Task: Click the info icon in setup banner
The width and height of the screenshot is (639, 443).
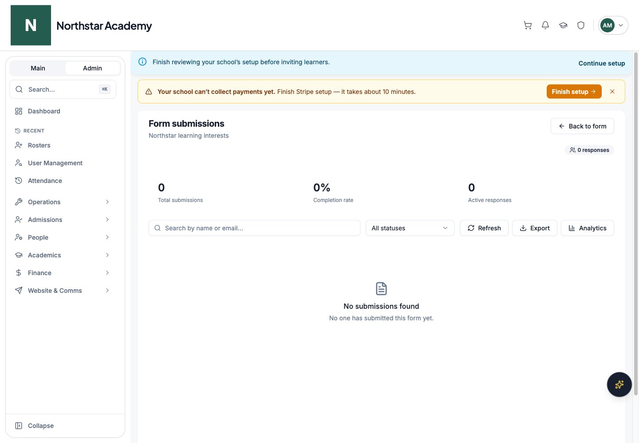Action: point(142,62)
